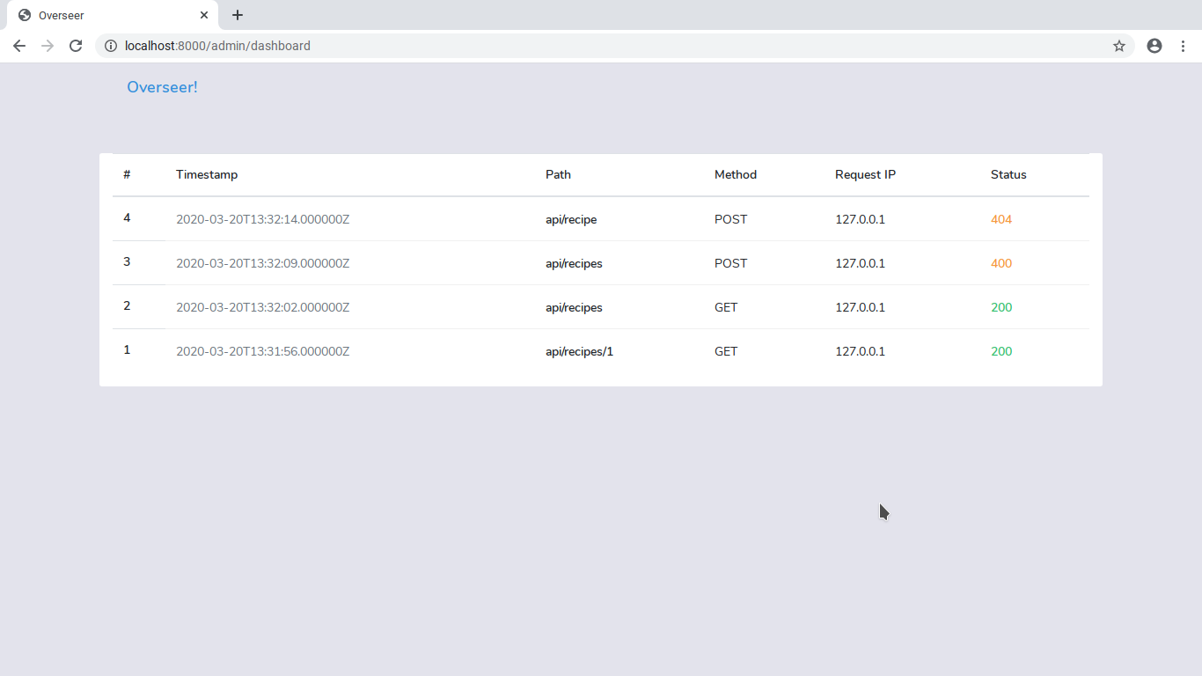Viewport: 1202px width, 676px height.
Task: Click the Method column header
Action: [x=736, y=174]
